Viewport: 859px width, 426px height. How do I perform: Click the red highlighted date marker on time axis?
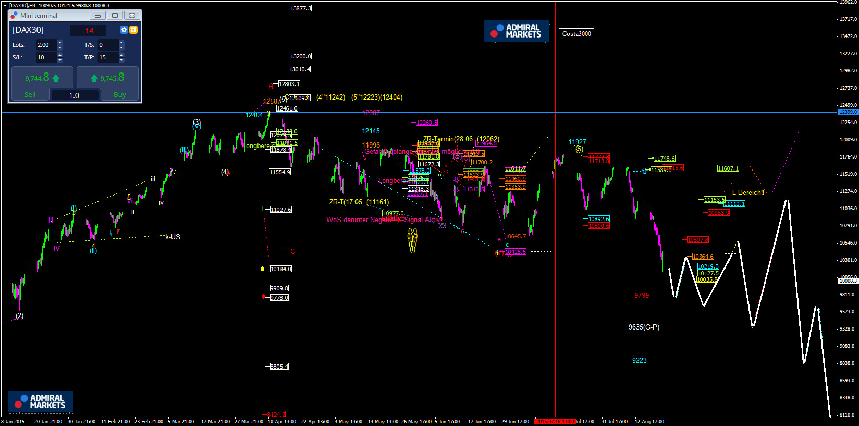pyautogui.click(x=555, y=422)
